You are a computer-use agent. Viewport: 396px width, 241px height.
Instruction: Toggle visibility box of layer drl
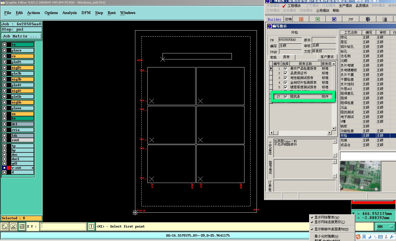click(x=4, y=124)
